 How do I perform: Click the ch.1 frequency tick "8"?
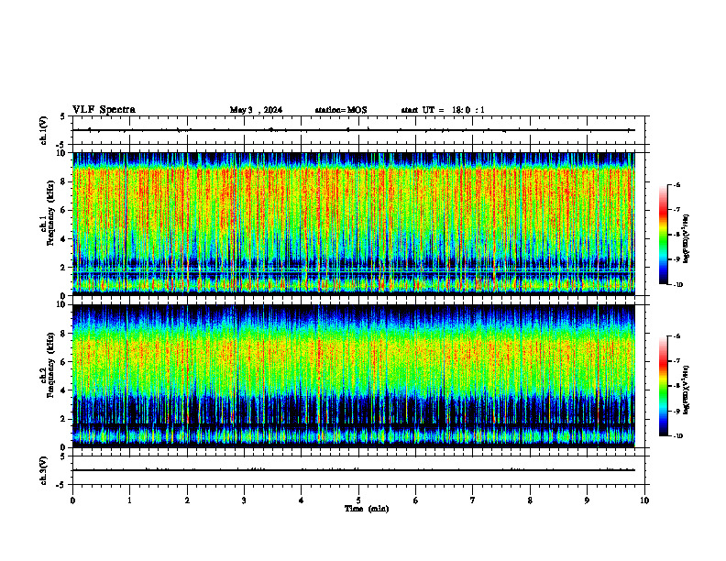coord(63,181)
